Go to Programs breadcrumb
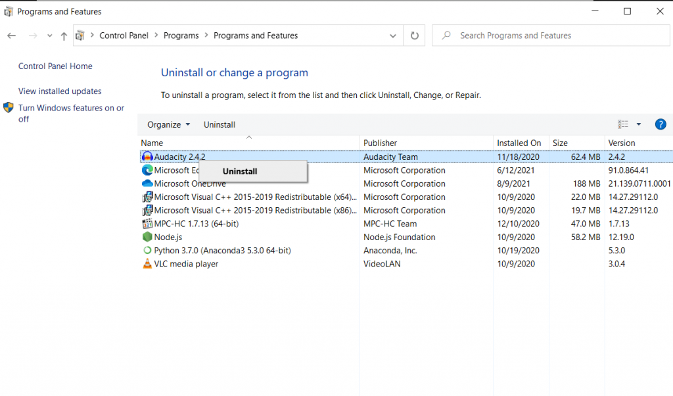Screen dimensions: 673x396 tap(181, 36)
